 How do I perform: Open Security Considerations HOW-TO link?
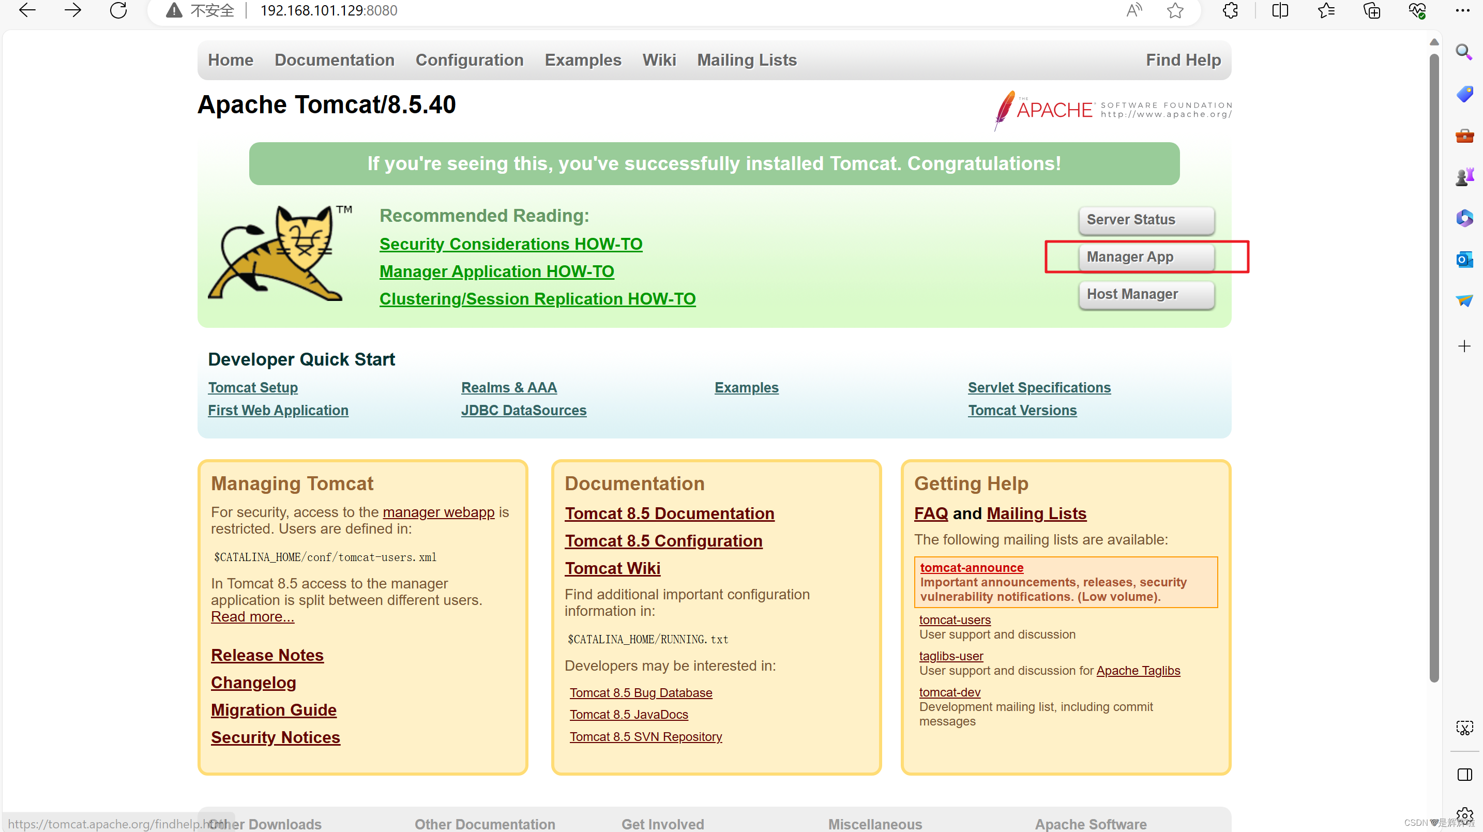(511, 244)
